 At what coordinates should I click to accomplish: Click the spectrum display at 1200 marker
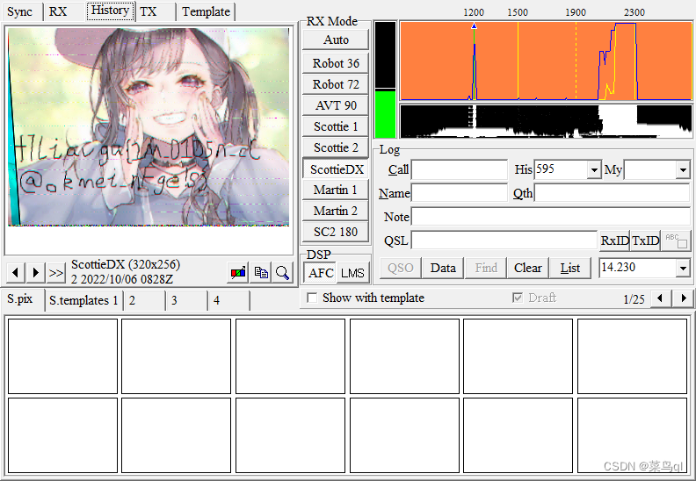click(x=474, y=61)
